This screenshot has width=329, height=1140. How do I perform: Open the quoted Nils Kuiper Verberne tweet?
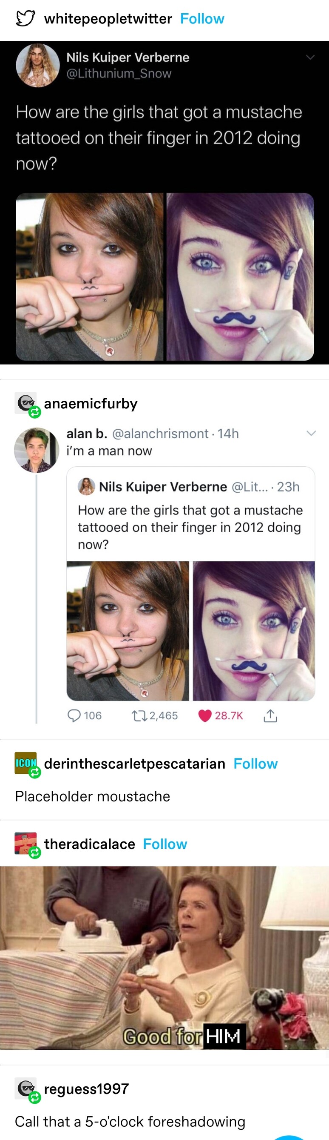click(190, 513)
